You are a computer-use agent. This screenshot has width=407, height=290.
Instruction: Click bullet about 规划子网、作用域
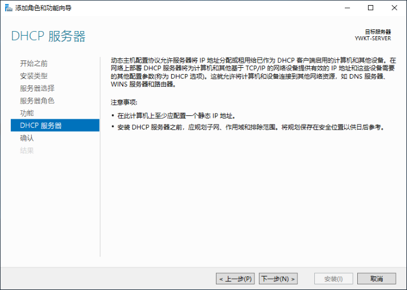coord(251,127)
